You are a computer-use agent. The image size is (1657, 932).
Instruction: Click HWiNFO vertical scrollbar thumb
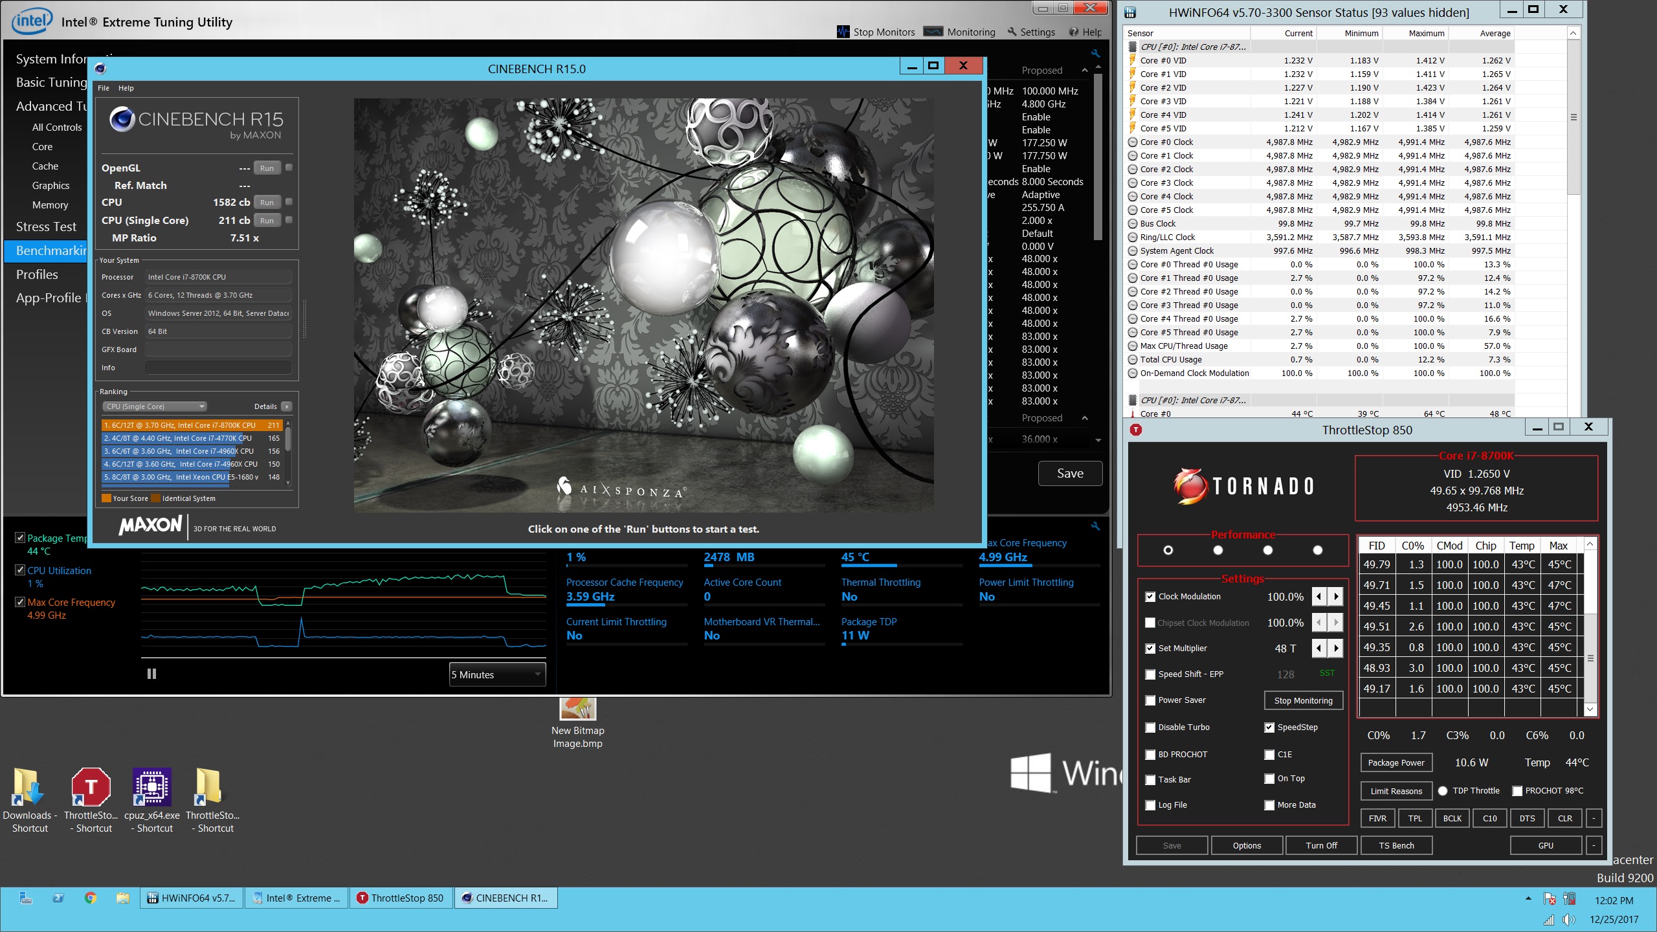click(x=1574, y=117)
